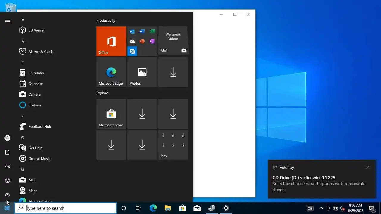This screenshot has width=381, height=214.
Task: Click the muted volume tray icon
Action: point(343,208)
